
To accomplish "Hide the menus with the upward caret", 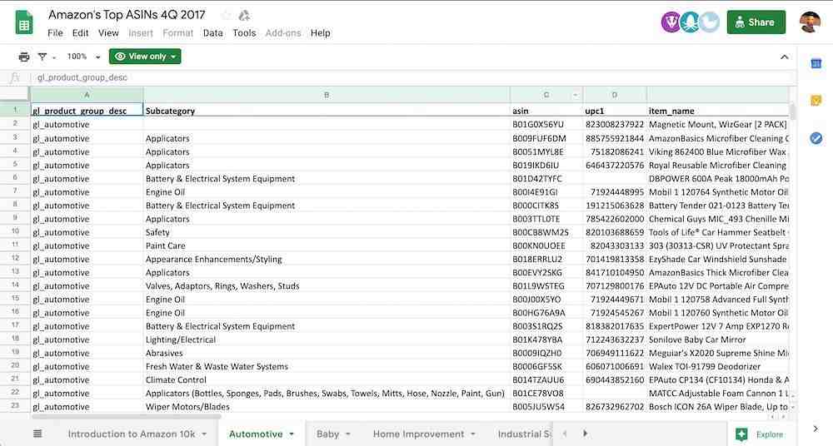I will [x=784, y=57].
